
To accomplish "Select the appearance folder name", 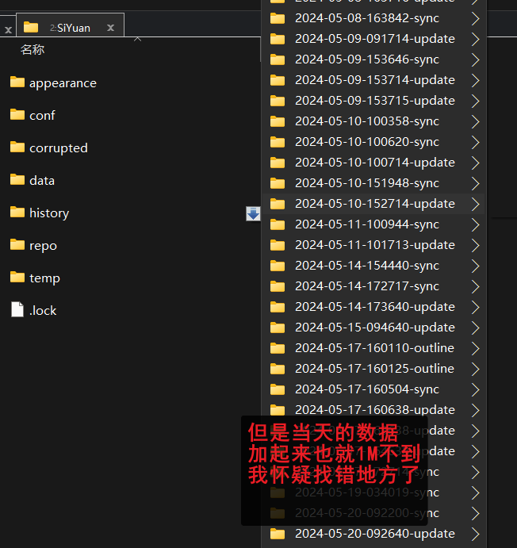I will click(x=63, y=83).
